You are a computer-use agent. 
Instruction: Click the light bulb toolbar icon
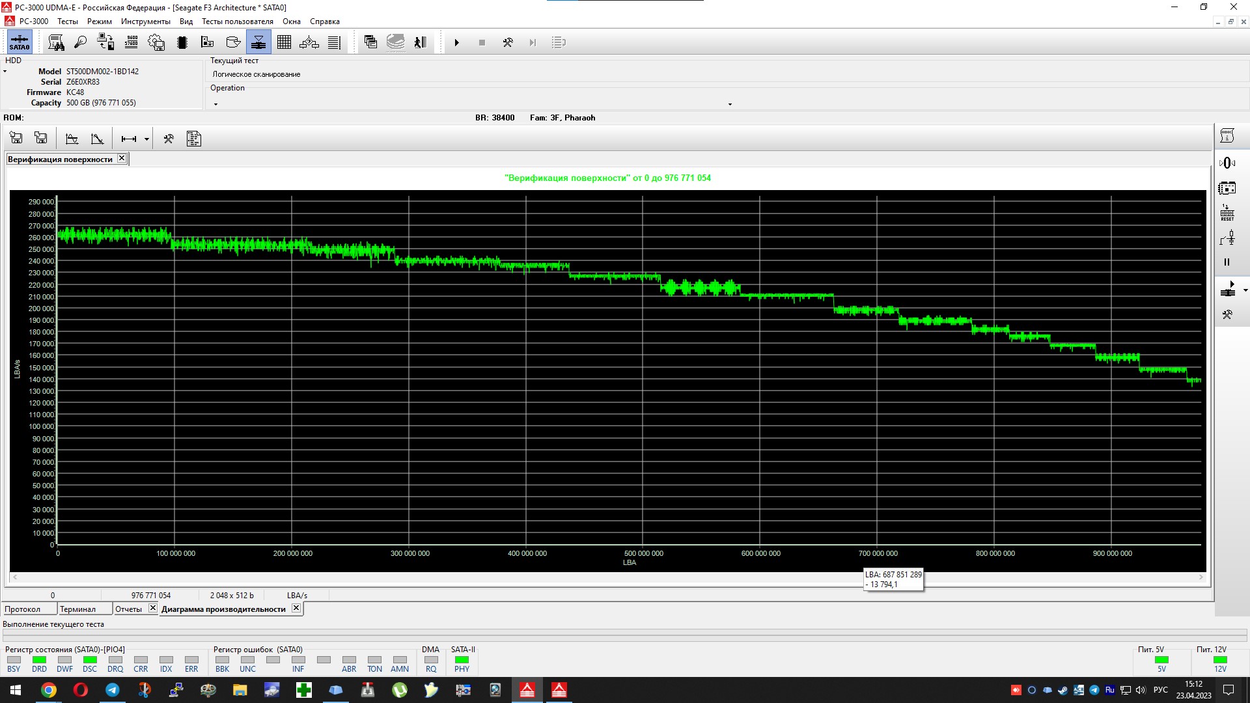tap(80, 42)
